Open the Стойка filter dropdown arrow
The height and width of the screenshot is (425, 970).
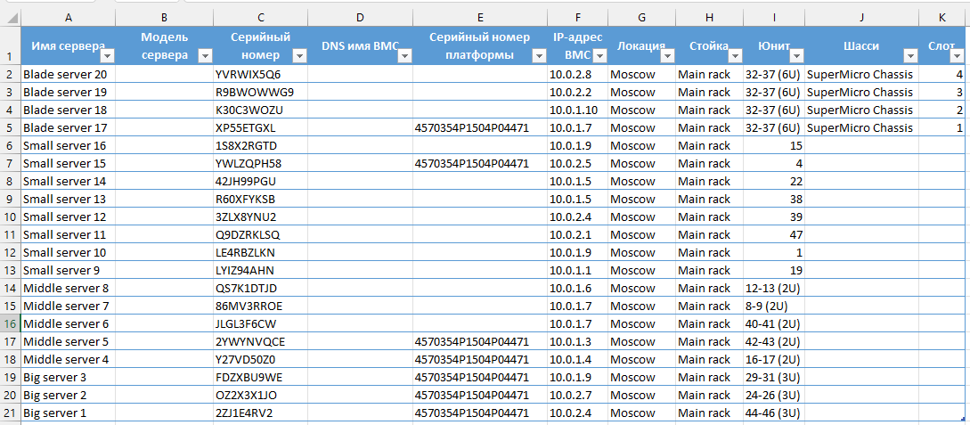(x=735, y=55)
